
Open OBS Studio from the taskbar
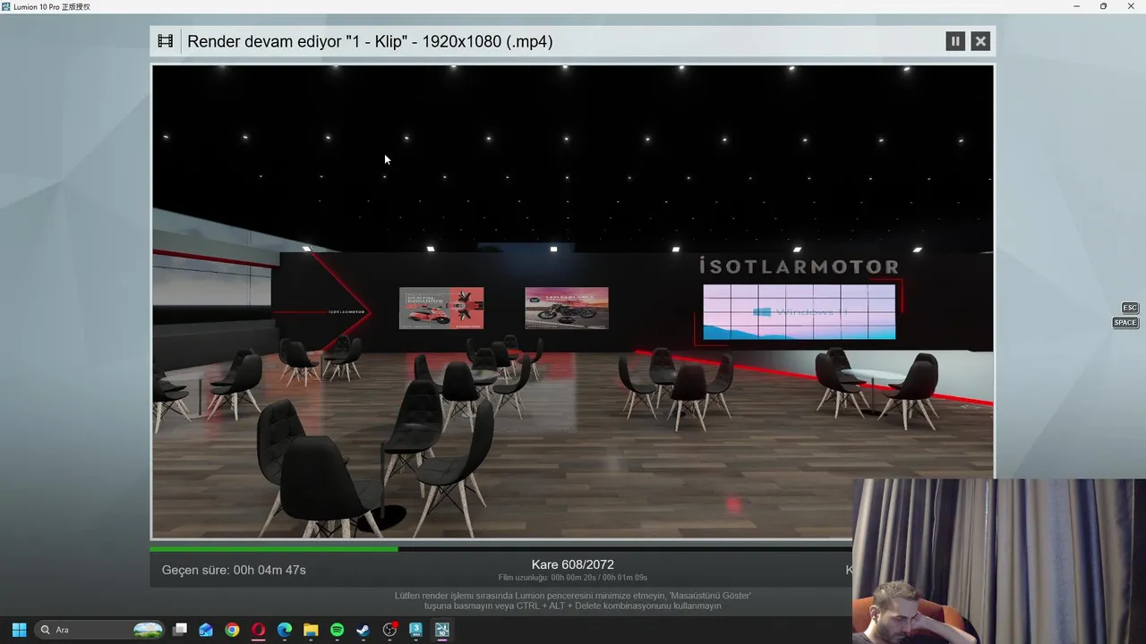tap(389, 630)
